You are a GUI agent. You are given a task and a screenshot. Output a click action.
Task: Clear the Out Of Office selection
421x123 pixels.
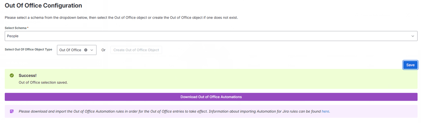click(86, 50)
